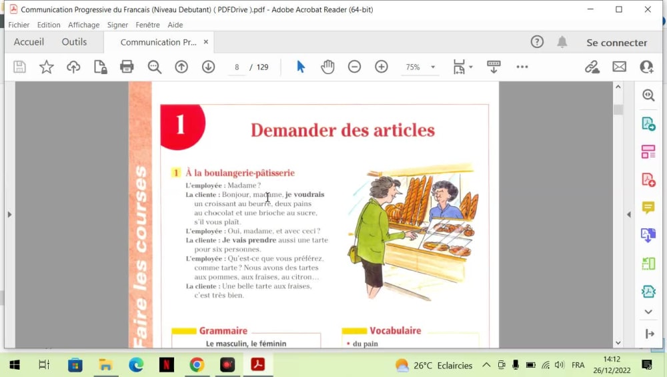Open the Windows Start menu

[x=15, y=365]
